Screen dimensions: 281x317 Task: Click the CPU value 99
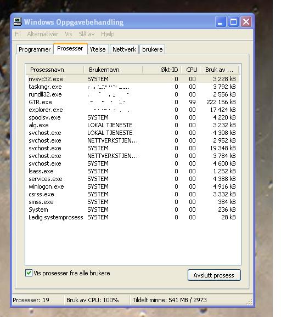pos(192,102)
